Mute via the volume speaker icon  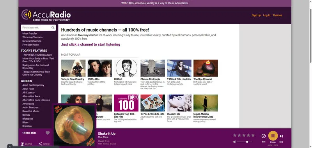[x=235, y=142]
